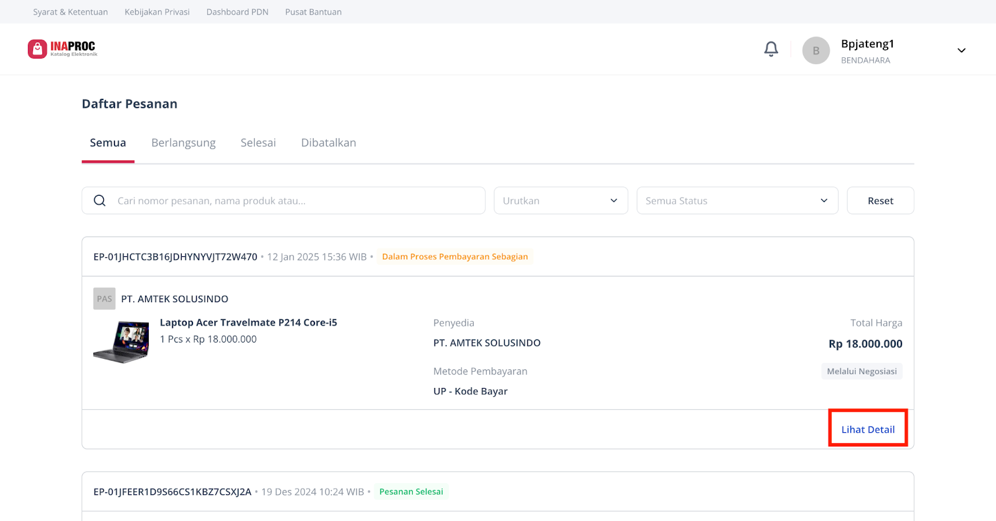Focus the order search input field
Image resolution: width=996 pixels, height=521 pixels.
tap(283, 201)
